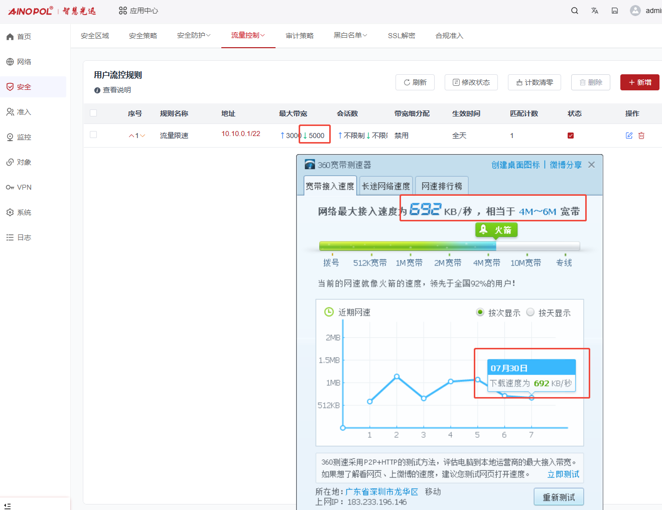Toggle the select-all checkbox in table header
Viewport: 662px width, 510px height.
pos(93,113)
